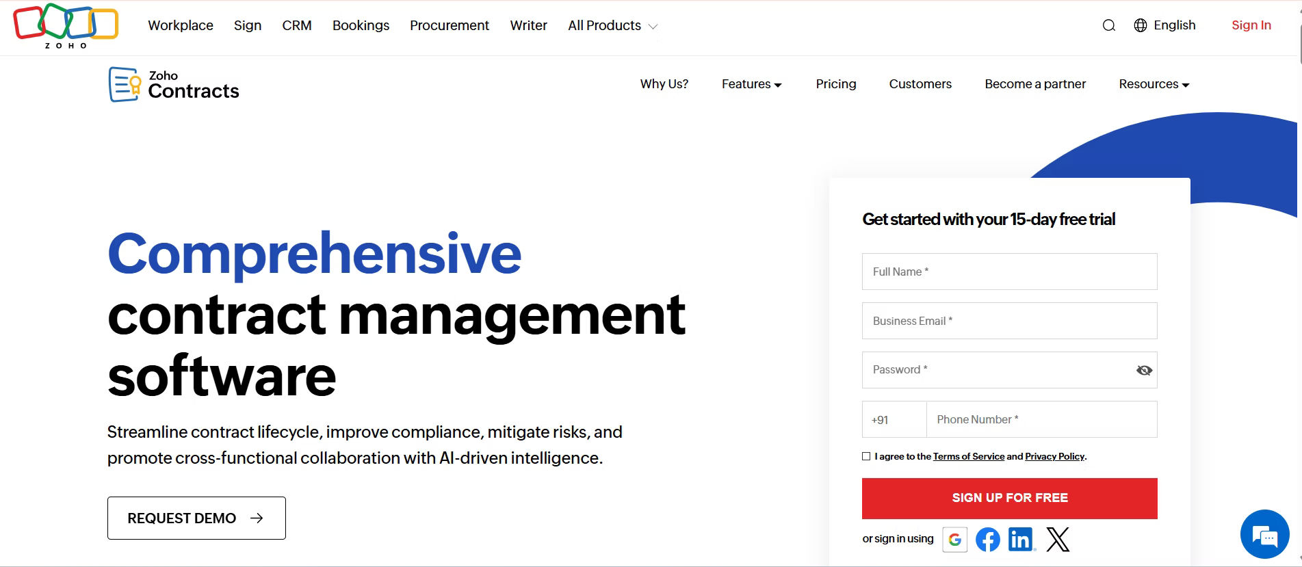Click the SIGN UP FOR FREE button

pos(1010,498)
